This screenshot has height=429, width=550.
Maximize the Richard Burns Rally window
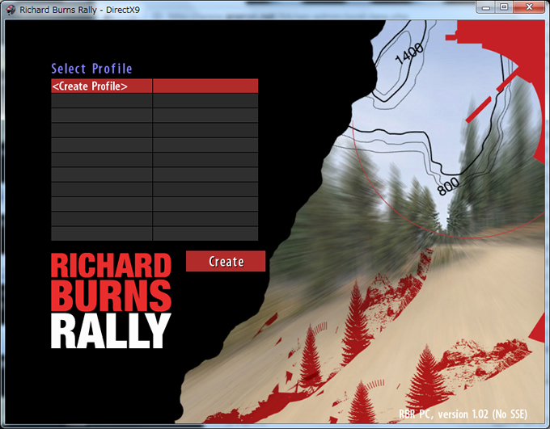504,7
